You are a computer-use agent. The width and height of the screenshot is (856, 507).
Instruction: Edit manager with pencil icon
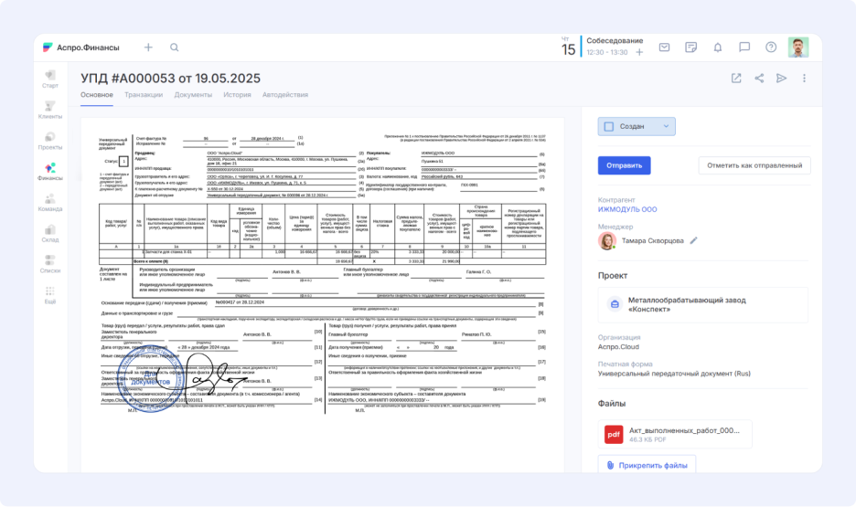tap(693, 240)
